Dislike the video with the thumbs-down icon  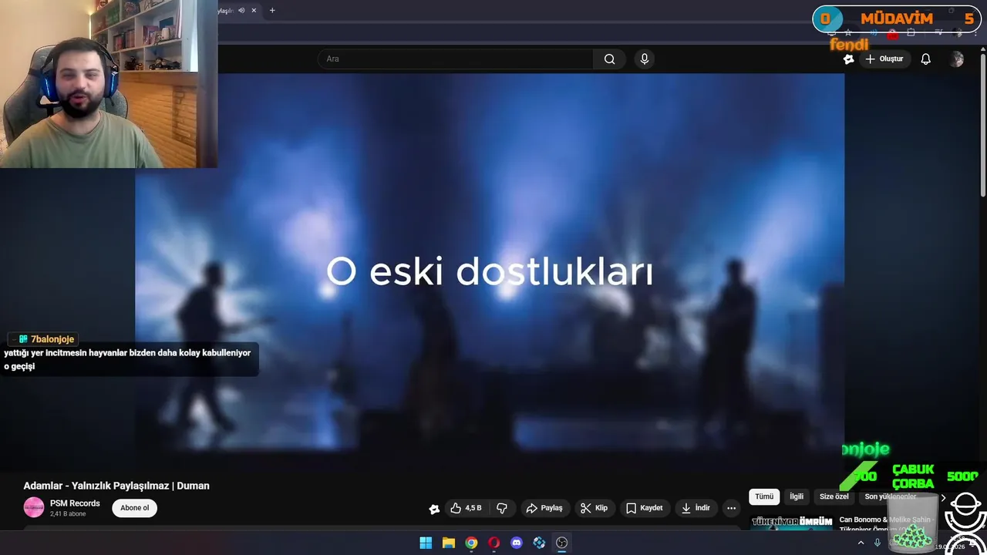[x=502, y=508]
